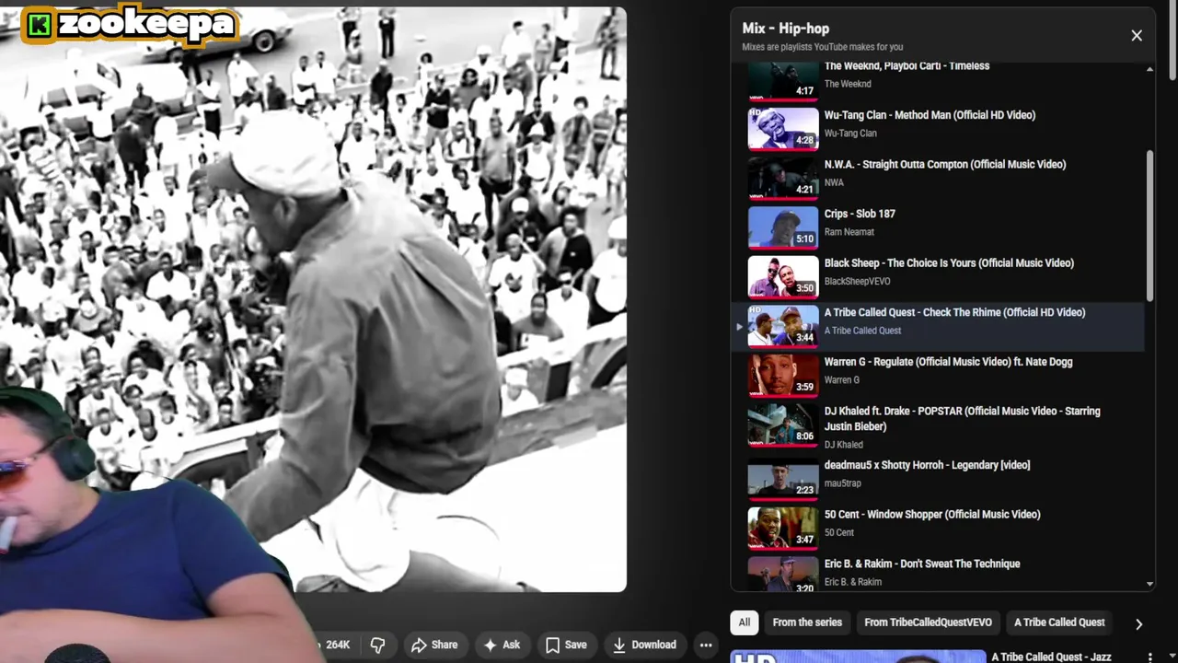Open the Wu-Tang Clan channel name
Screen dimensions: 1178x663
coord(850,134)
